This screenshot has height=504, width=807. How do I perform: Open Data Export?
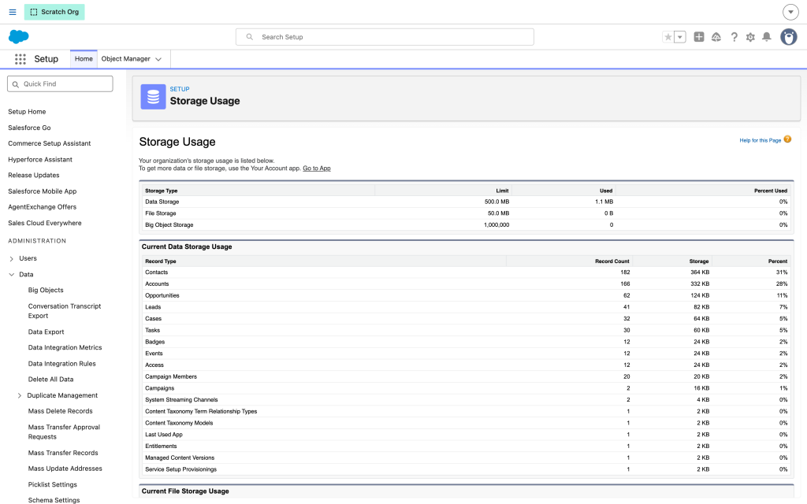click(x=46, y=332)
